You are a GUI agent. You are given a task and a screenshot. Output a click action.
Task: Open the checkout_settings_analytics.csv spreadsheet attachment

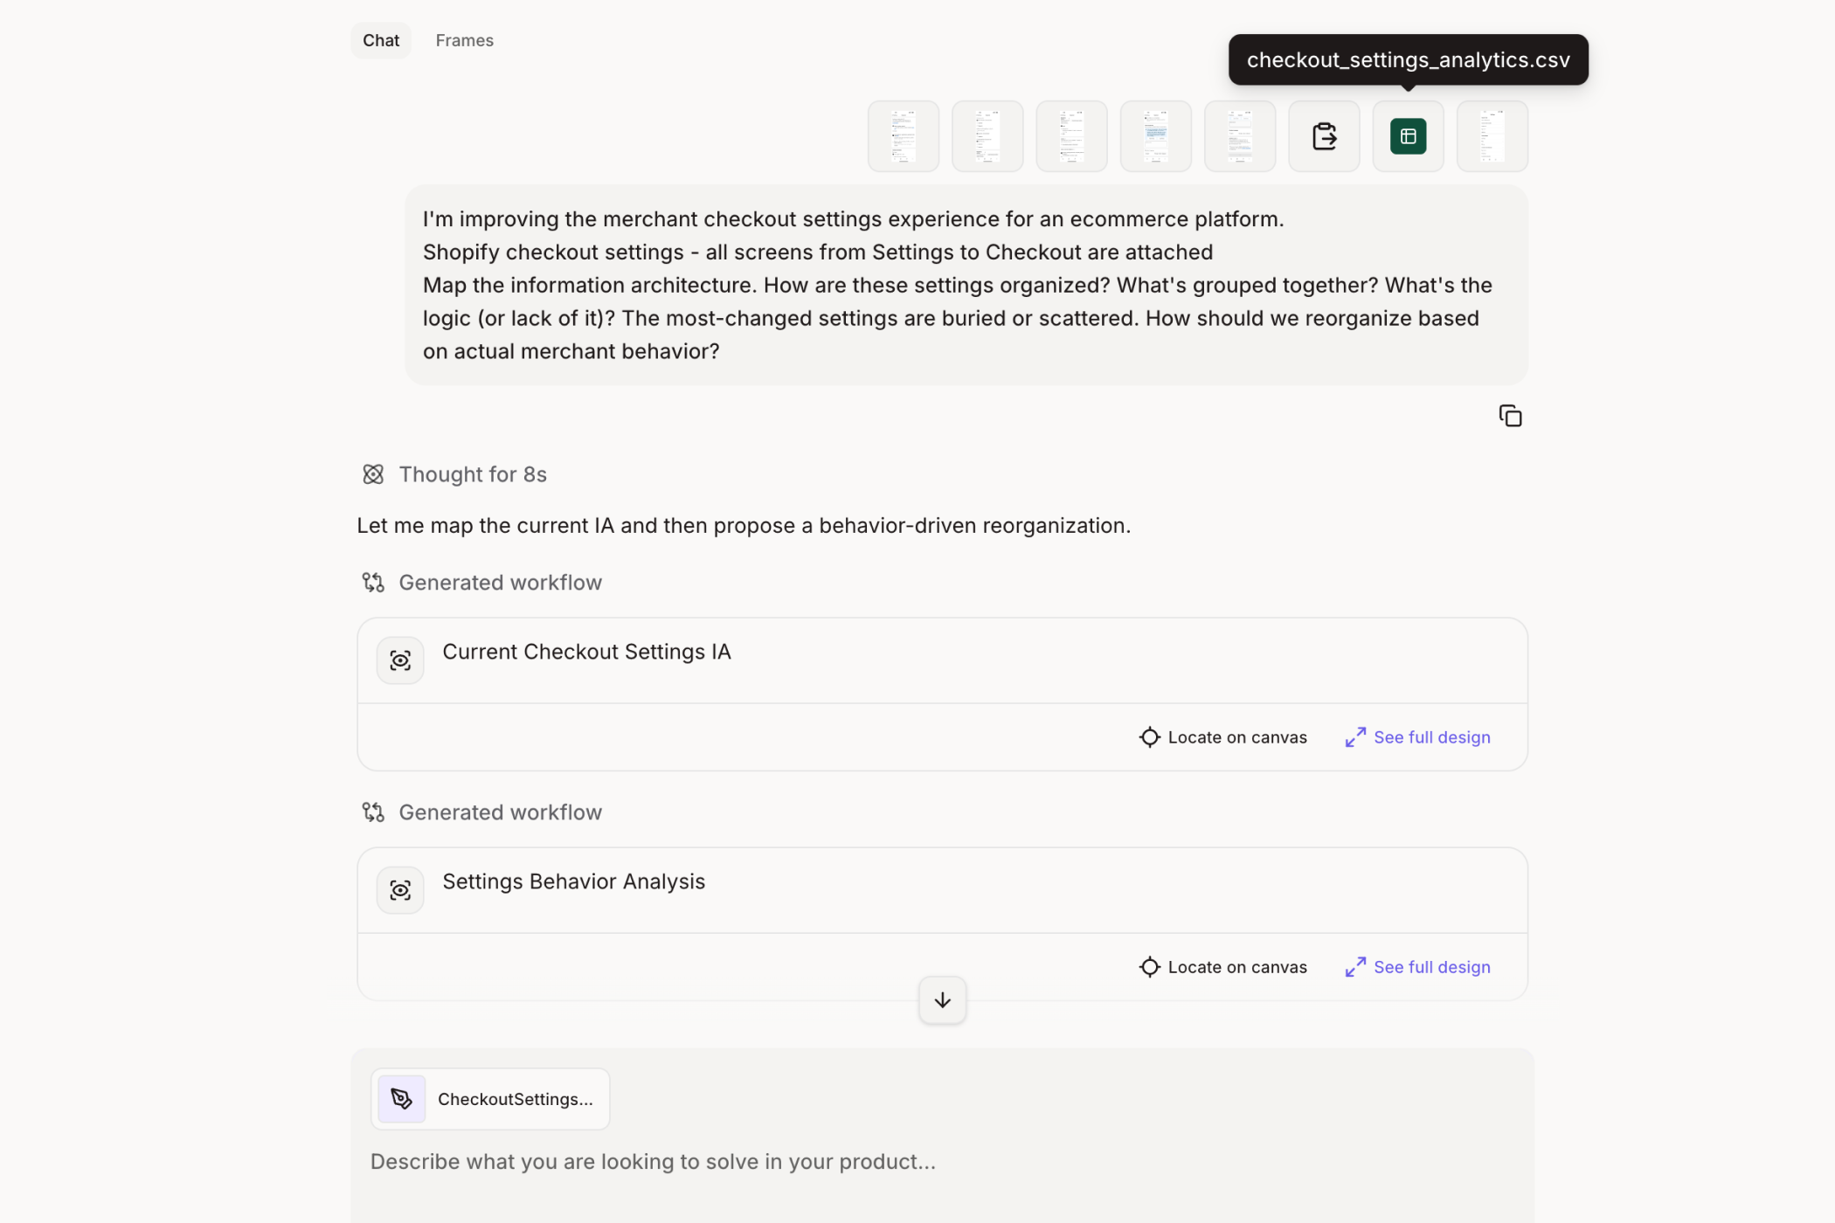[x=1407, y=135]
